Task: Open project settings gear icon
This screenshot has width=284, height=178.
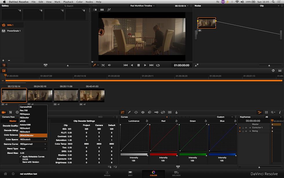Action: [x=13, y=174]
